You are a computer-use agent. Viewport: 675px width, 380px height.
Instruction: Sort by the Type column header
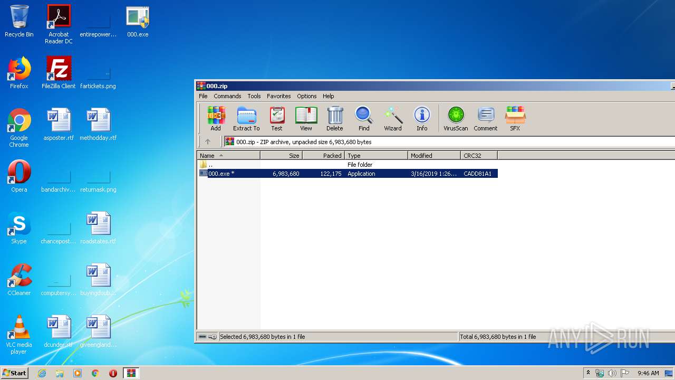click(377, 156)
